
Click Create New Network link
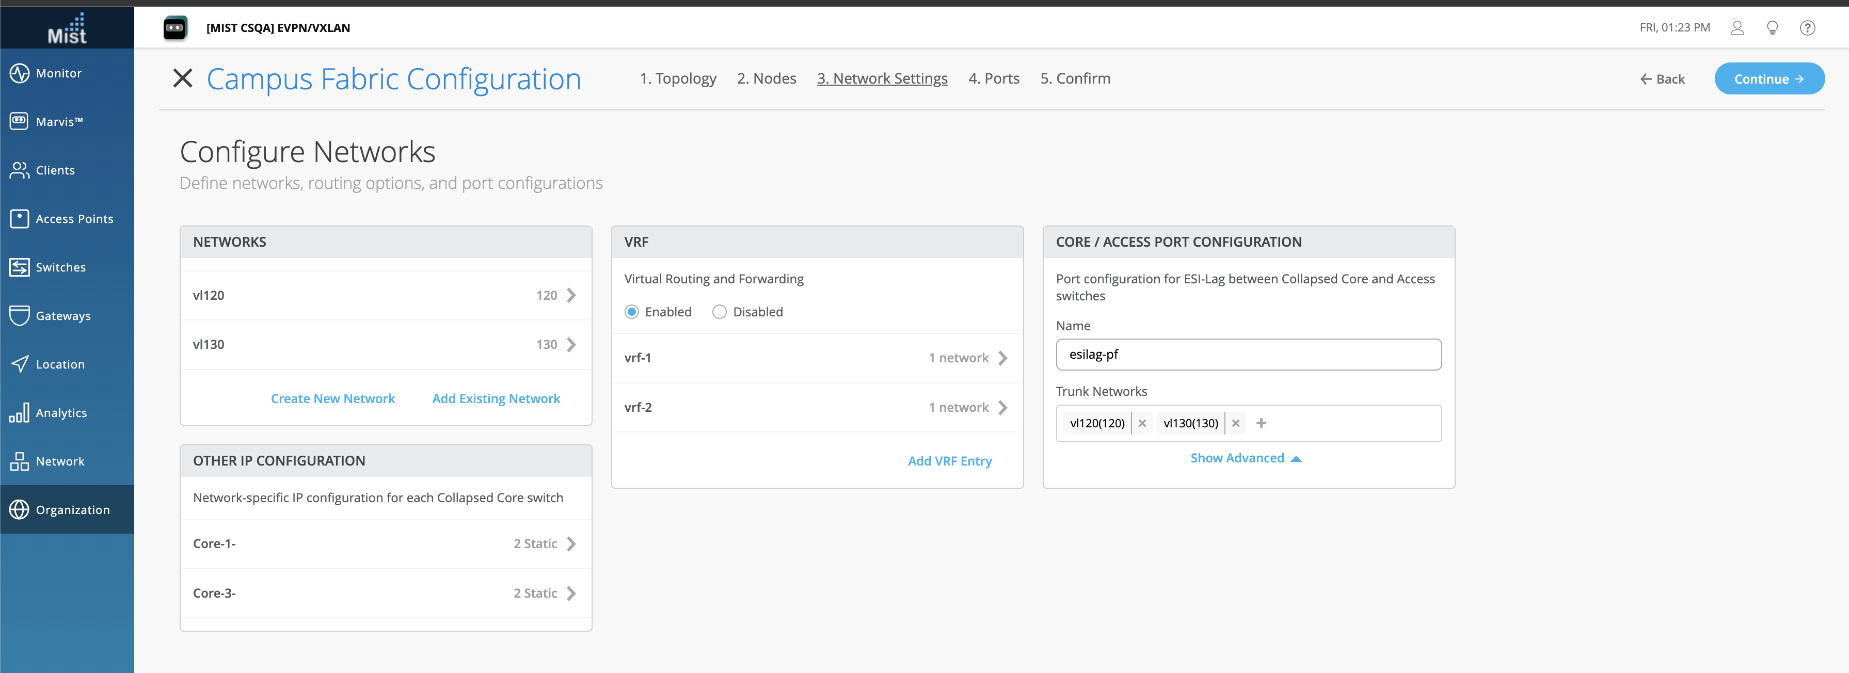[x=332, y=399]
